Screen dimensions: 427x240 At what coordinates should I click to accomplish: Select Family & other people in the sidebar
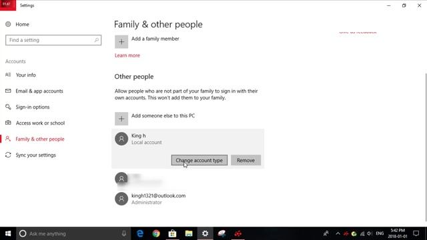coord(40,139)
